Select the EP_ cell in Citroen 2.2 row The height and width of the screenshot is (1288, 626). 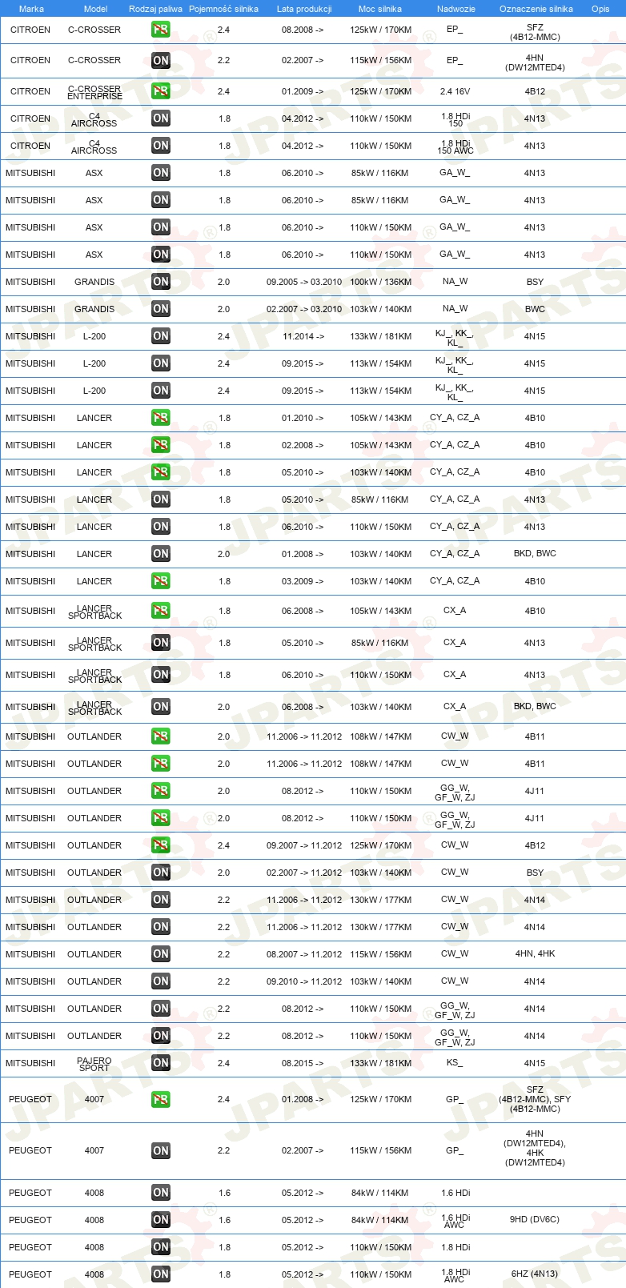point(455,60)
